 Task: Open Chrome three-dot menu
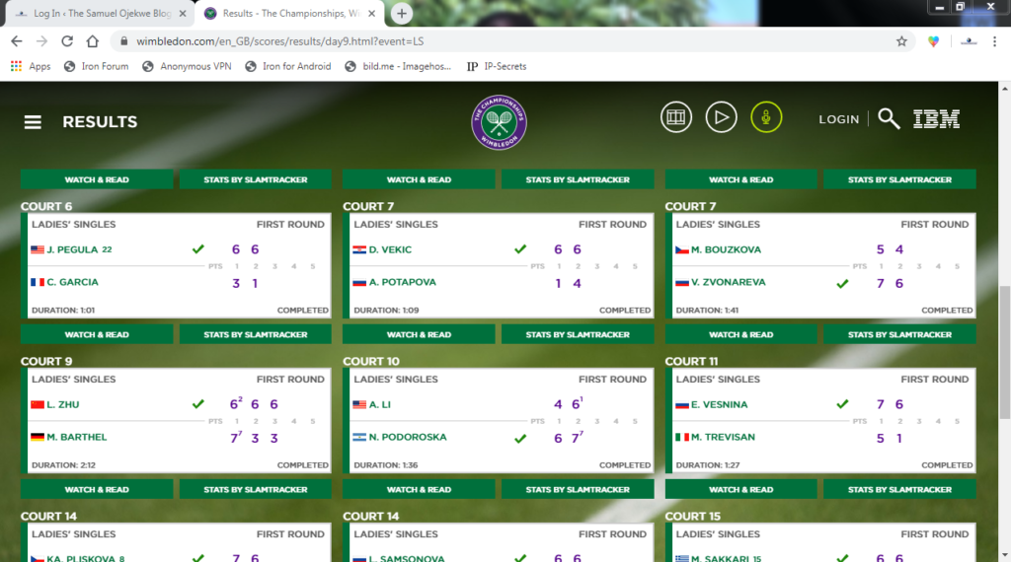coord(995,41)
